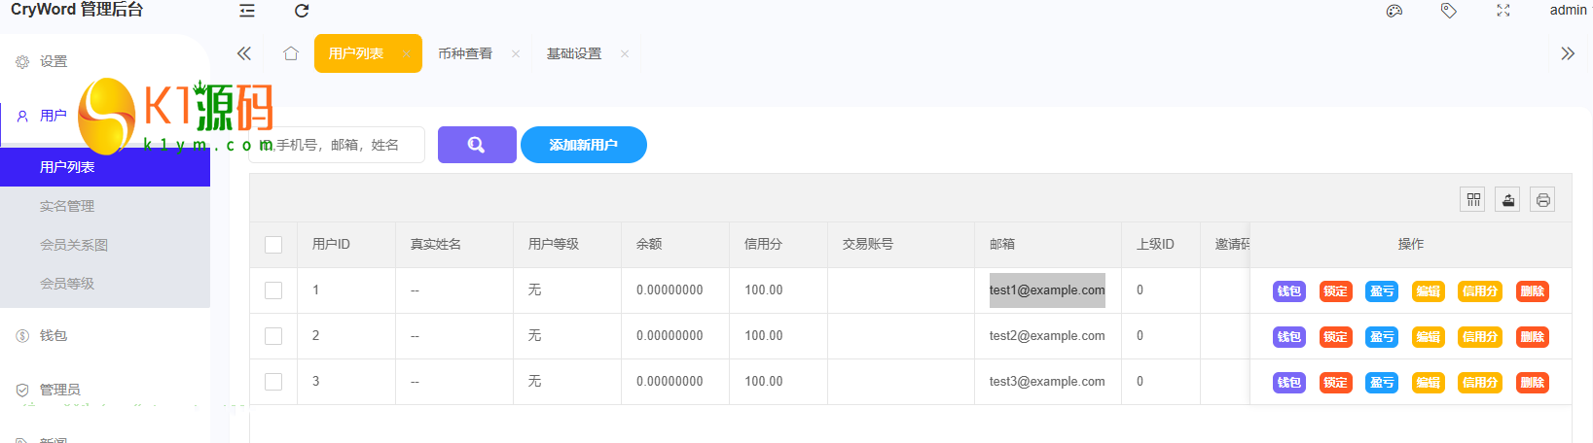The image size is (1593, 443).
Task: Toggle the select-all checkbox in table header
Action: coord(273,245)
